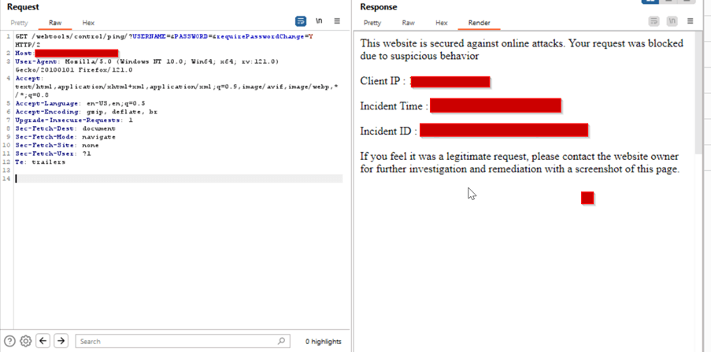
Task: Click the Host header line
Action: coord(67,53)
